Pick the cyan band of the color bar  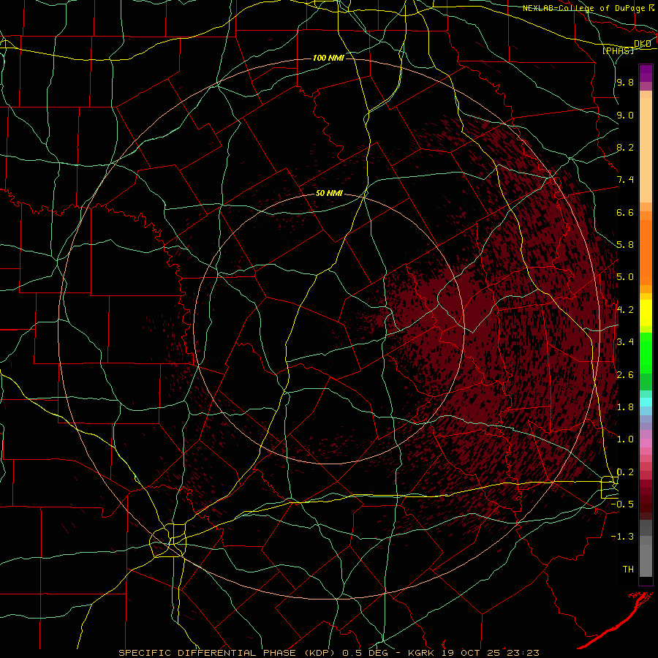(646, 402)
